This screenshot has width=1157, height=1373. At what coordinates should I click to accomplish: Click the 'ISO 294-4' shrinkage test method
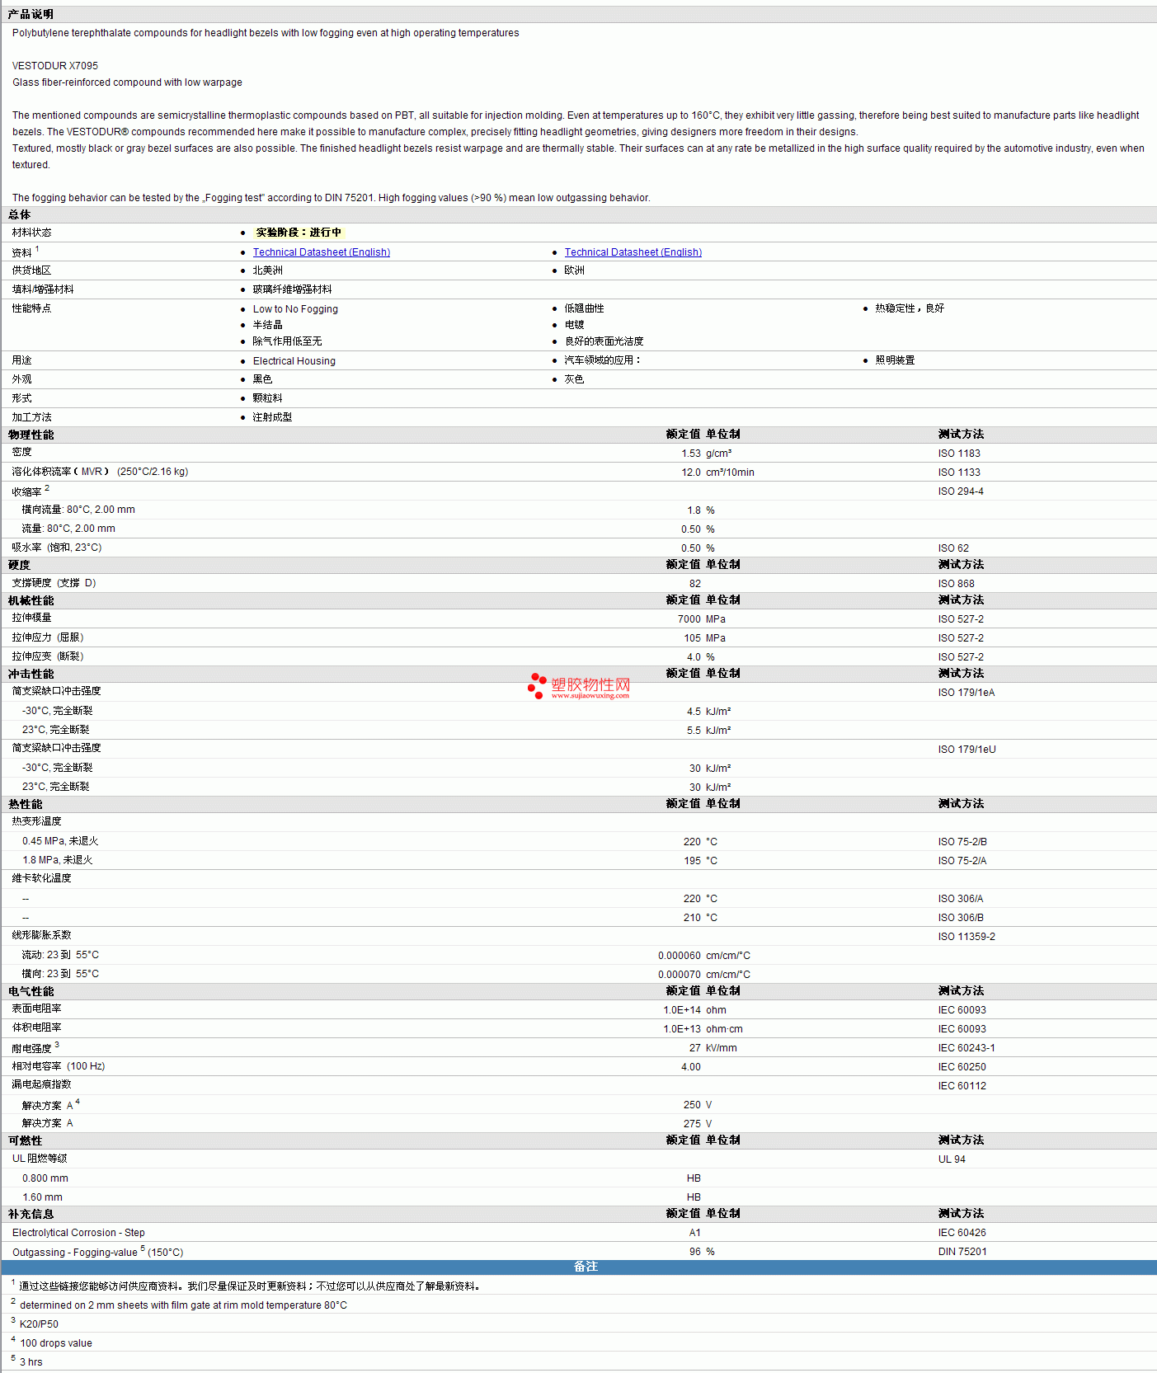tap(961, 491)
